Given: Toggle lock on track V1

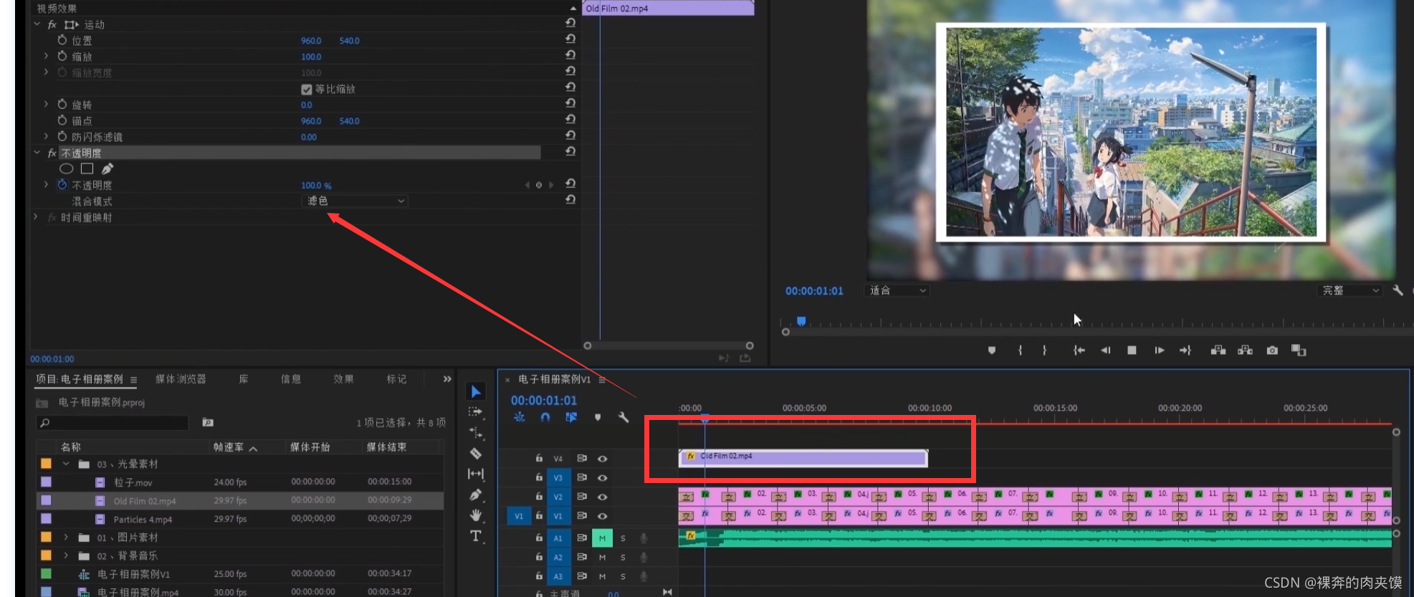Looking at the screenshot, I should click(x=539, y=515).
